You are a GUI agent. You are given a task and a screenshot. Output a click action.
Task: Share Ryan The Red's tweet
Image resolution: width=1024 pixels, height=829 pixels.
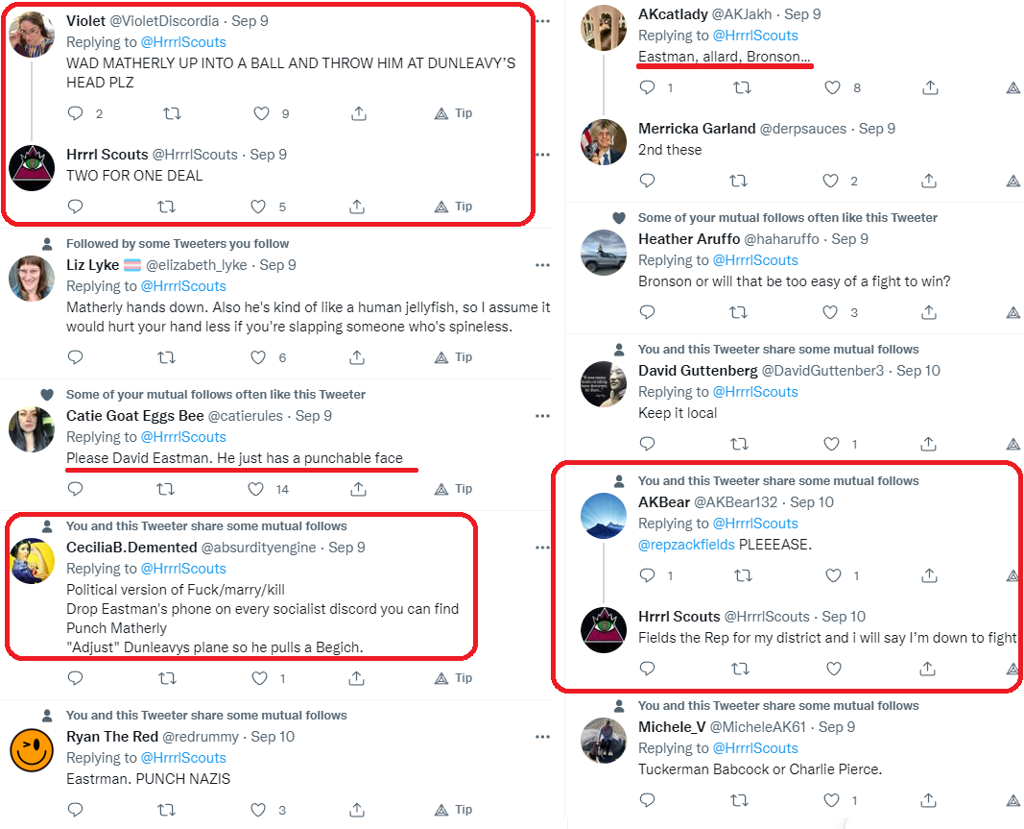(357, 810)
